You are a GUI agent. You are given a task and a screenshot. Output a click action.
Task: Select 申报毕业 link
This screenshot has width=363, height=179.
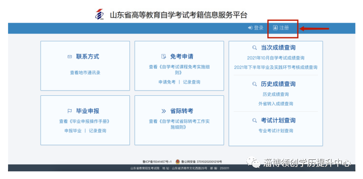(73, 131)
